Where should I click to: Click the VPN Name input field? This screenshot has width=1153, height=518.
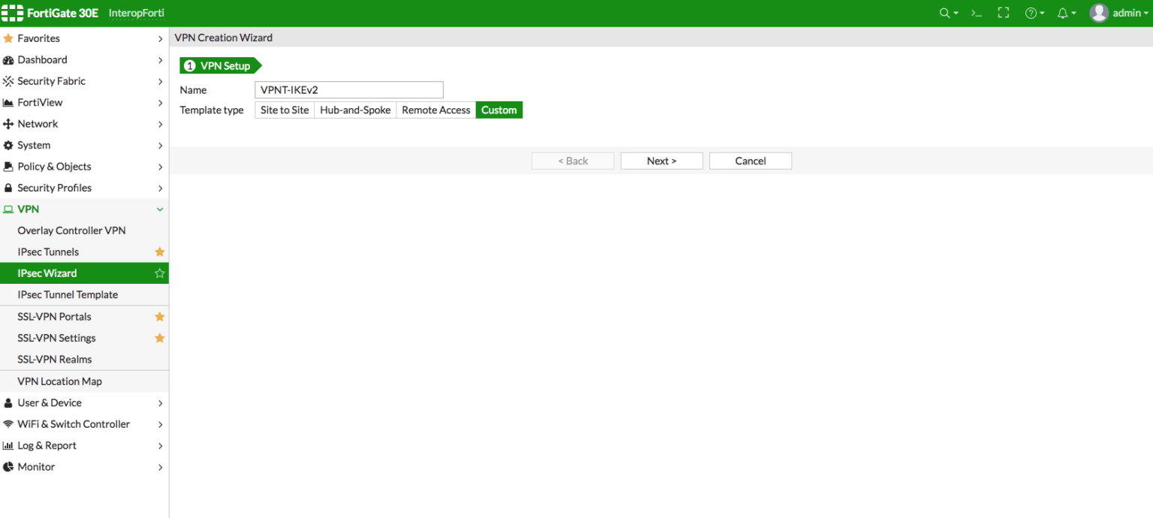coord(349,90)
